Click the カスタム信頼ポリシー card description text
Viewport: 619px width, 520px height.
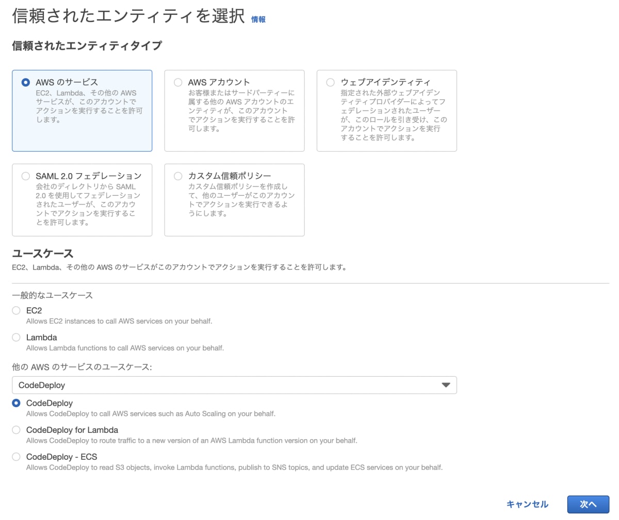[x=241, y=200]
